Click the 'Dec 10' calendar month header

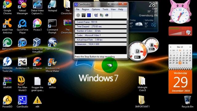click(x=180, y=47)
